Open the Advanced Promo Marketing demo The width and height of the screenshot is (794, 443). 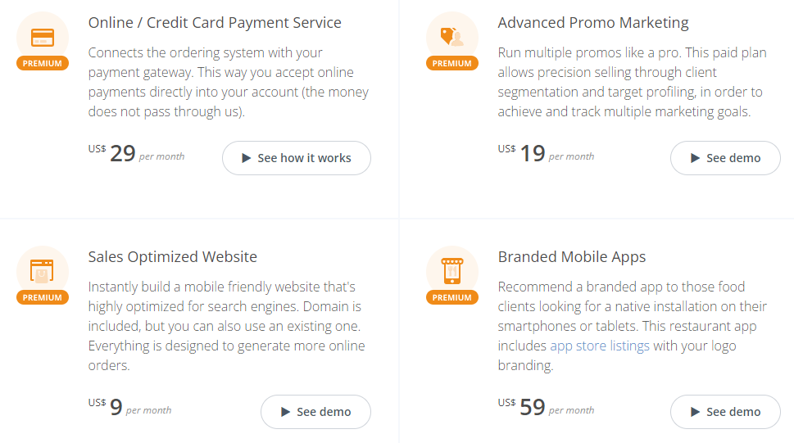click(x=725, y=158)
